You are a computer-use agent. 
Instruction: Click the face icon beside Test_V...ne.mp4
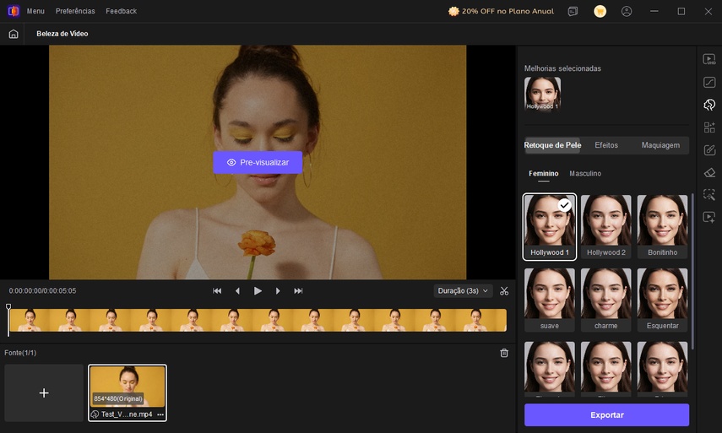(95, 414)
